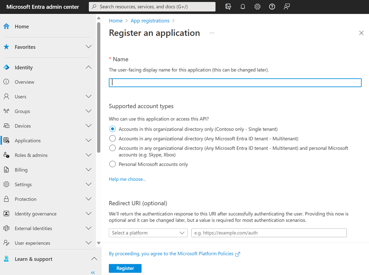Click the directory switcher icon beside search
Image resolution: width=369 pixels, height=275 pixels.
point(228,7)
